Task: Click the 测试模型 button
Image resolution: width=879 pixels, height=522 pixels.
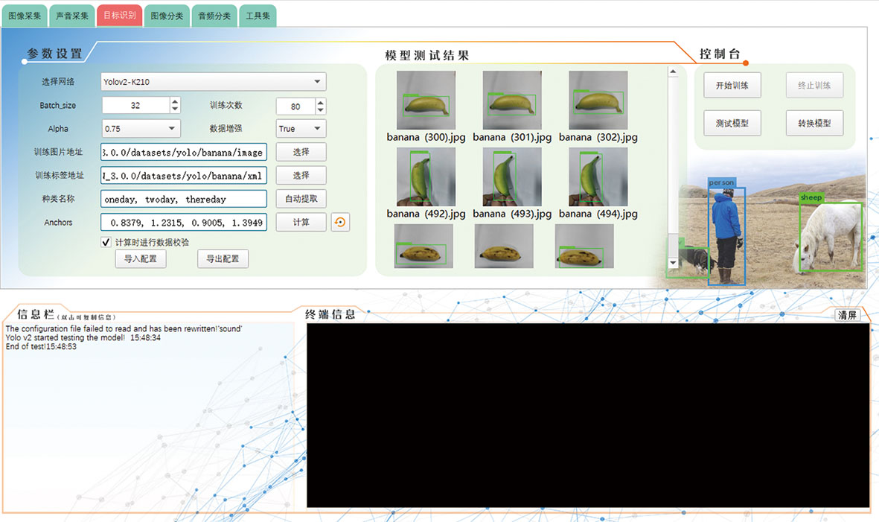Action: [x=732, y=124]
